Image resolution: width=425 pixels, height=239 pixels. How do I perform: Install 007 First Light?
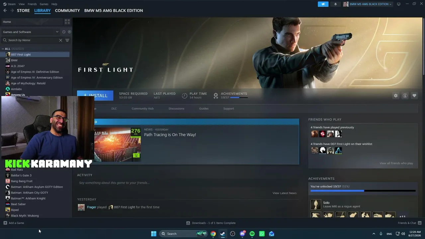point(95,96)
